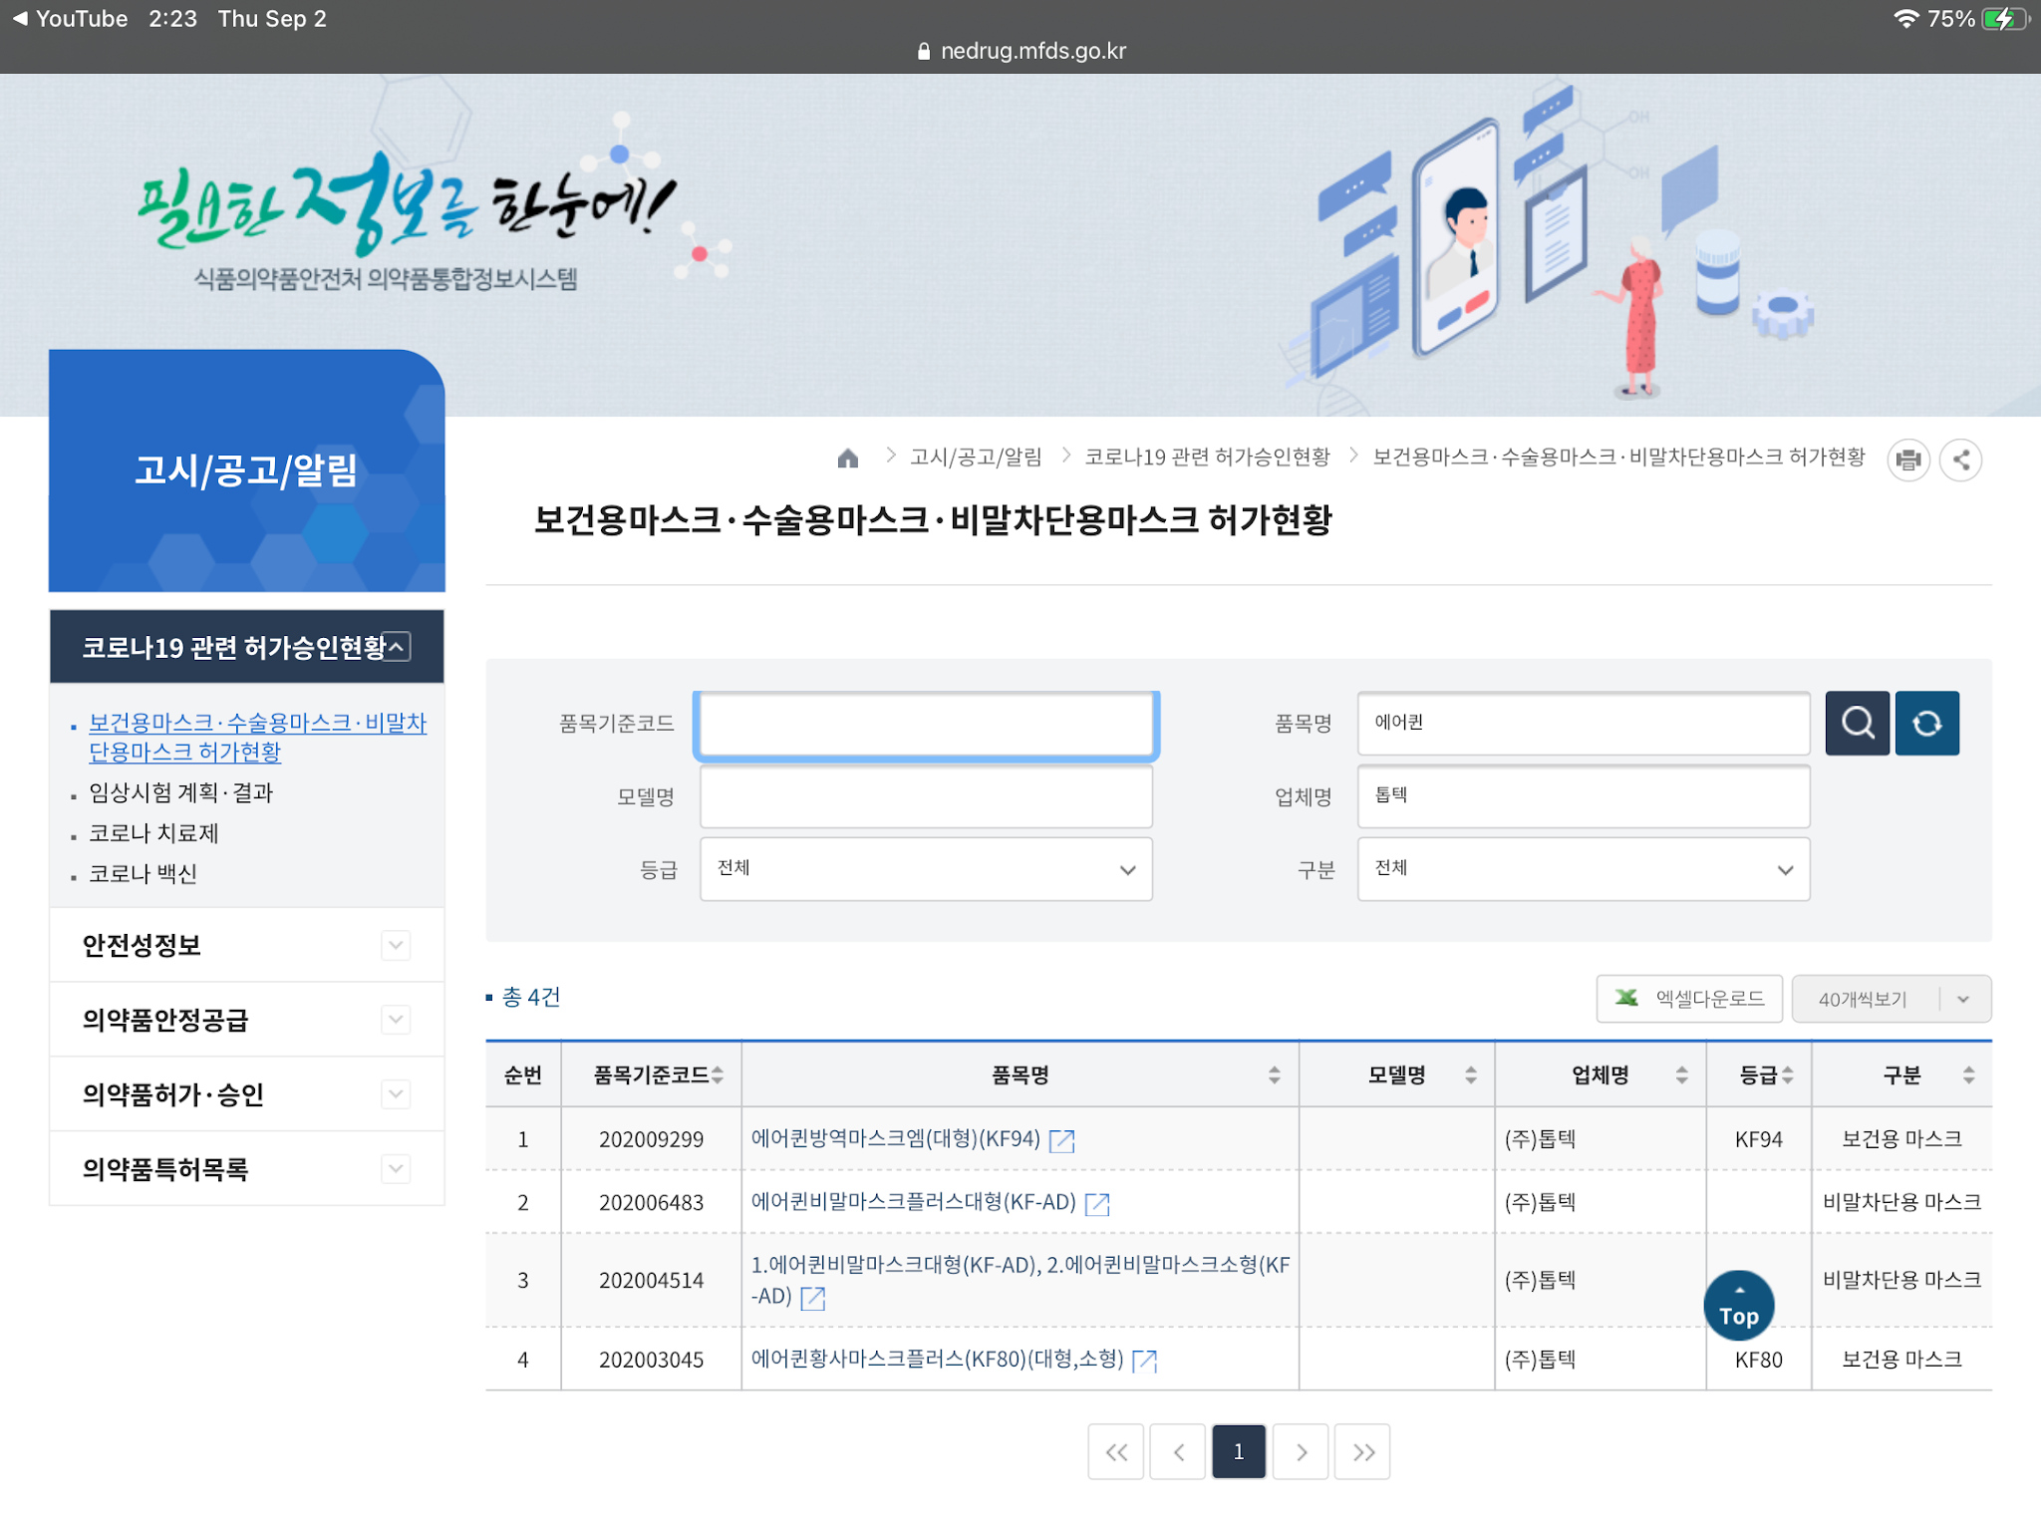Screen dimensions: 2041x1531
Task: Click the KF94 grade cell
Action: pos(1758,1139)
